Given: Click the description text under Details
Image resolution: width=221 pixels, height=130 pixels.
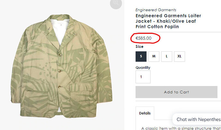Looking at the screenshot, I should (179, 128).
